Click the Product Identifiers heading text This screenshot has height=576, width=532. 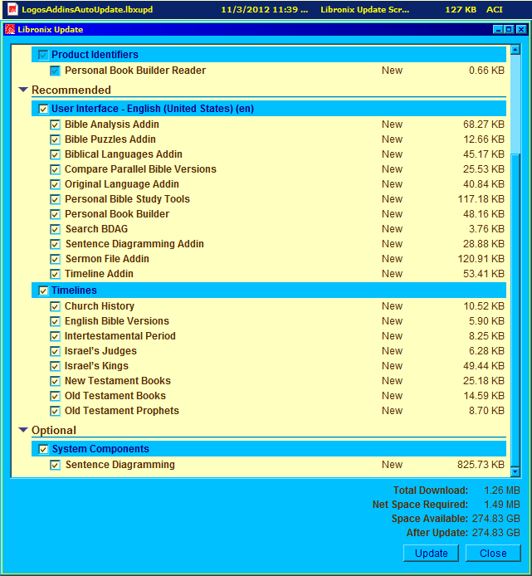coord(95,55)
